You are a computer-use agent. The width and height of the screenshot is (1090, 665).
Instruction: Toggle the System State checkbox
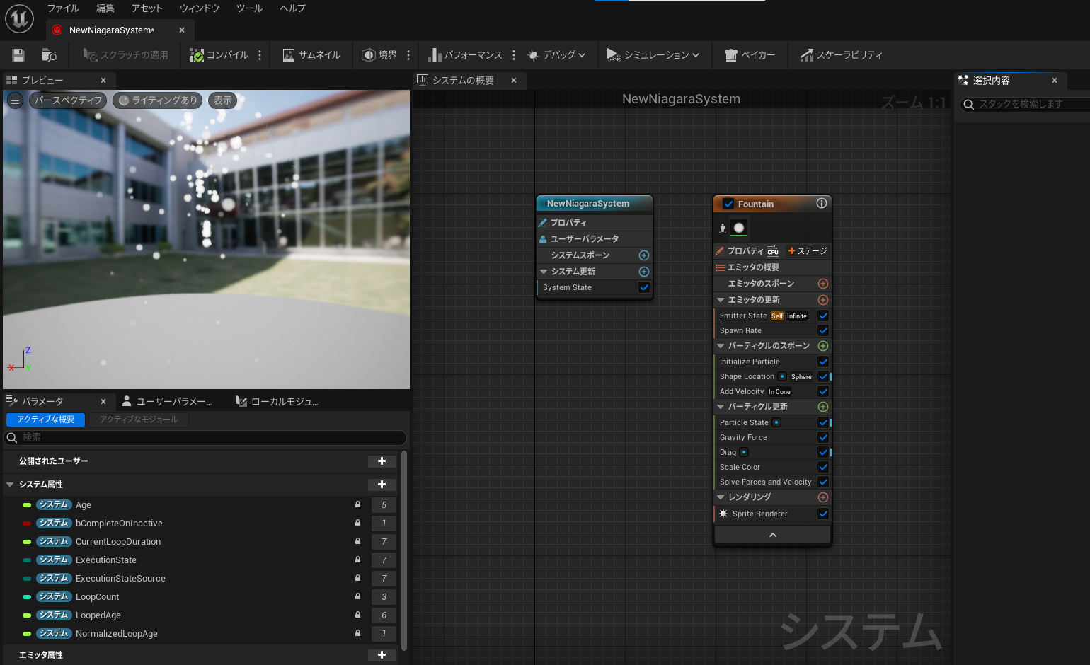(x=643, y=287)
